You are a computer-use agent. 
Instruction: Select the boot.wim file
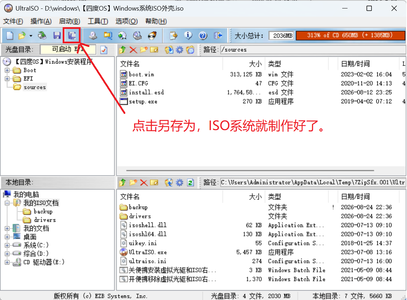click(x=142, y=74)
